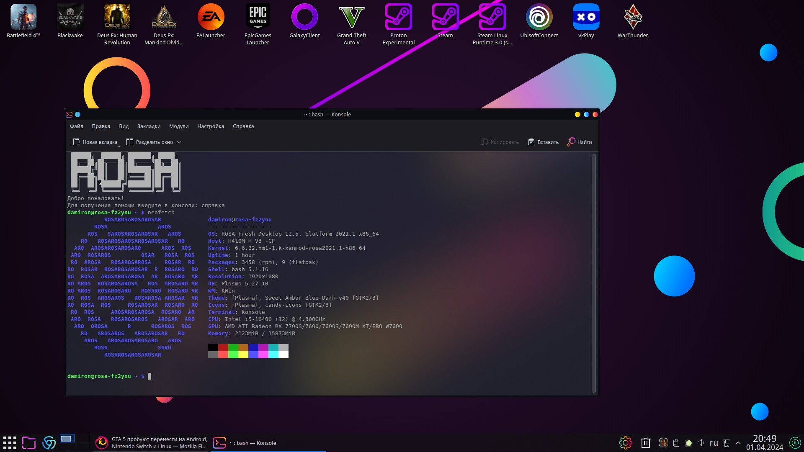804x452 pixels.
Task: Open the clipboard tray icon
Action: point(676,443)
